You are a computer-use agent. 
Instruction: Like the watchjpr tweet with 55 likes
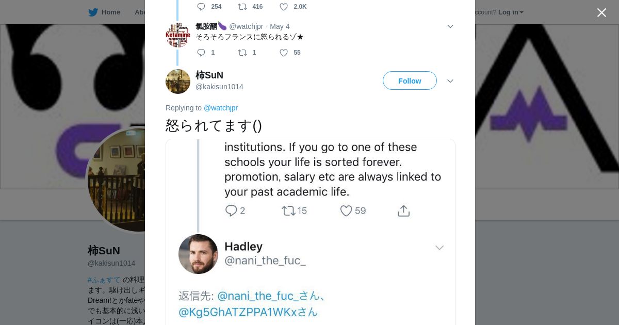point(284,53)
